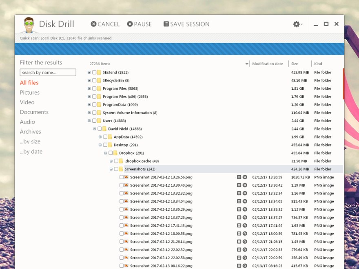Click the search by name field
Viewport: 359px width, 269px height.
click(48, 72)
